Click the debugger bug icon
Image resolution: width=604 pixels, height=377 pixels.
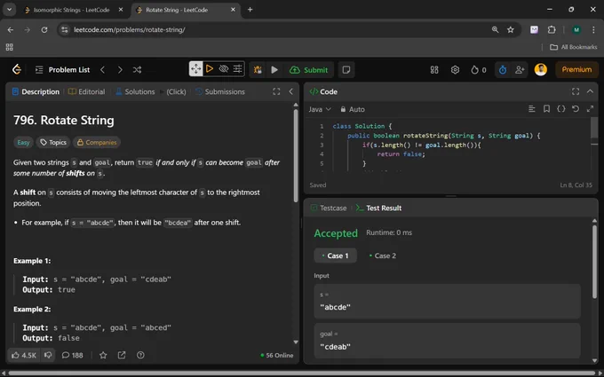[258, 69]
